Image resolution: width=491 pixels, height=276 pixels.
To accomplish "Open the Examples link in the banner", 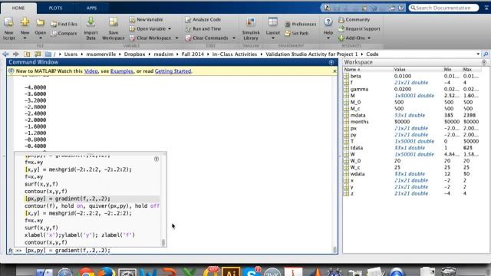I will point(122,71).
